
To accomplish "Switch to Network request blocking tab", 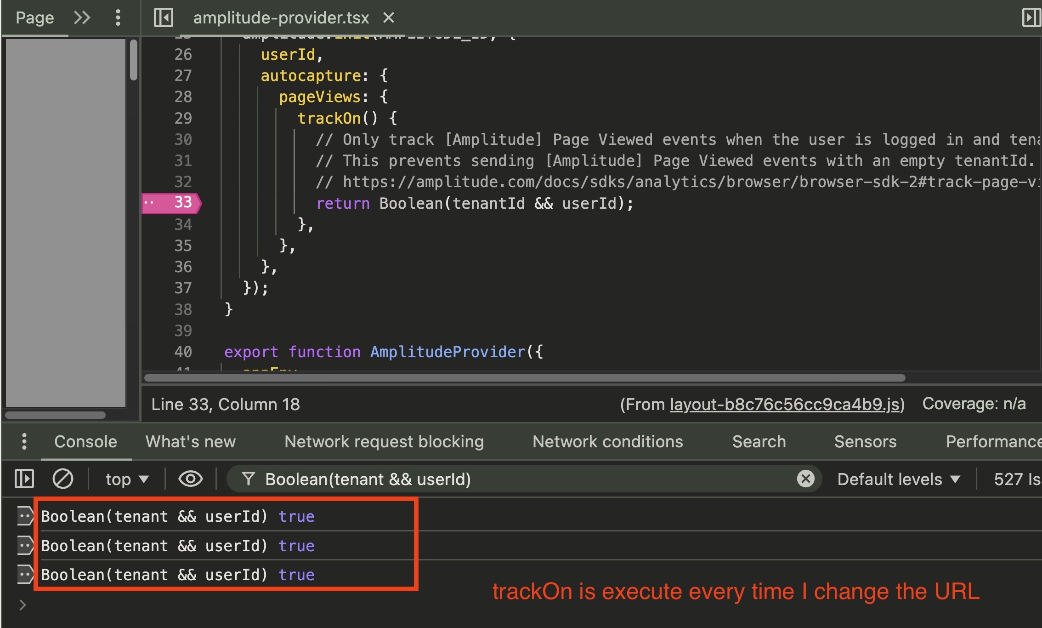I will click(x=384, y=441).
